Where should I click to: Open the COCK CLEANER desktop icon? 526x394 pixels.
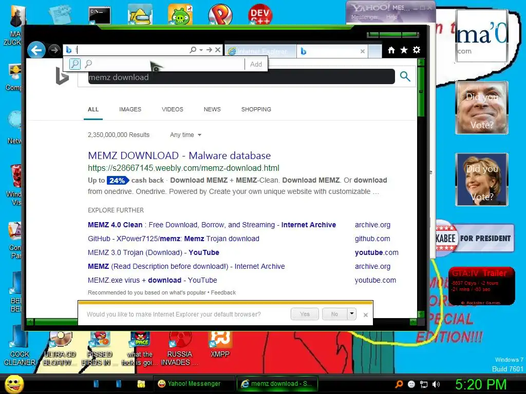click(20, 345)
